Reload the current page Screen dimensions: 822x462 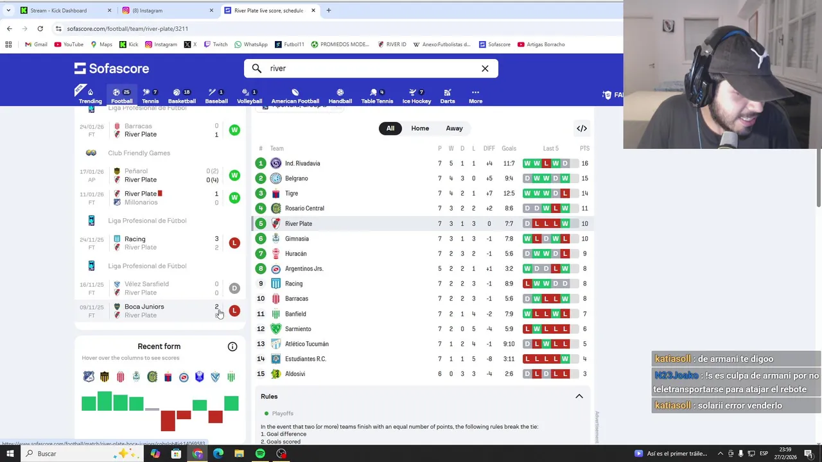(40, 28)
